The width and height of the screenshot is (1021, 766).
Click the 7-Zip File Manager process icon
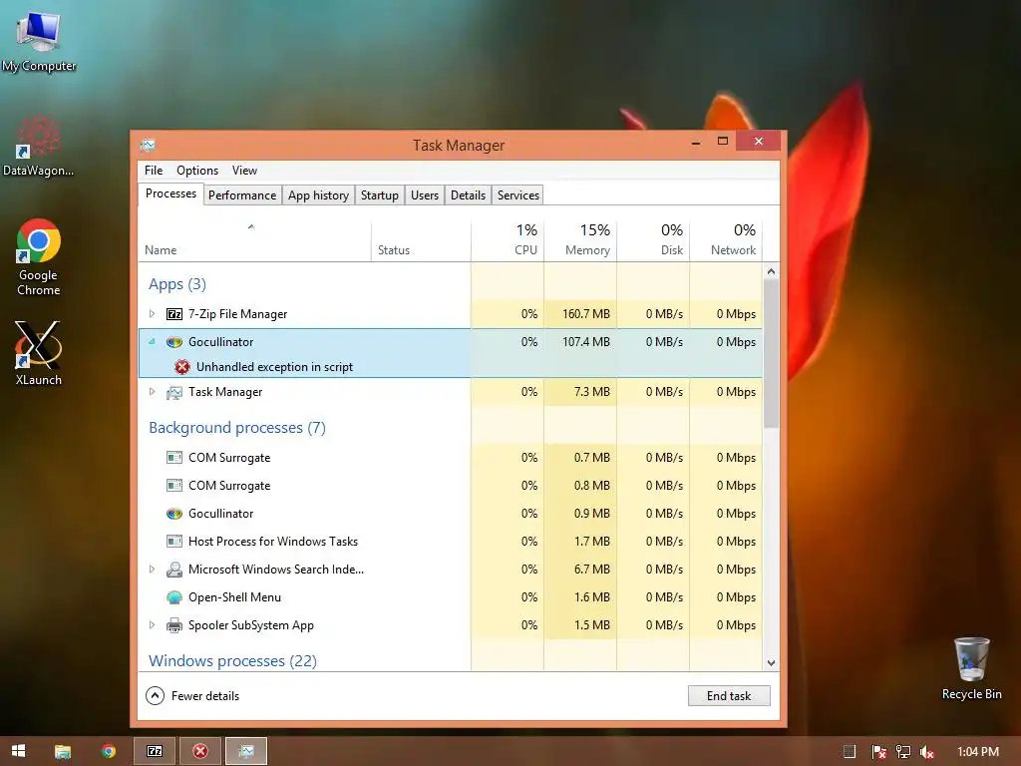coord(174,314)
